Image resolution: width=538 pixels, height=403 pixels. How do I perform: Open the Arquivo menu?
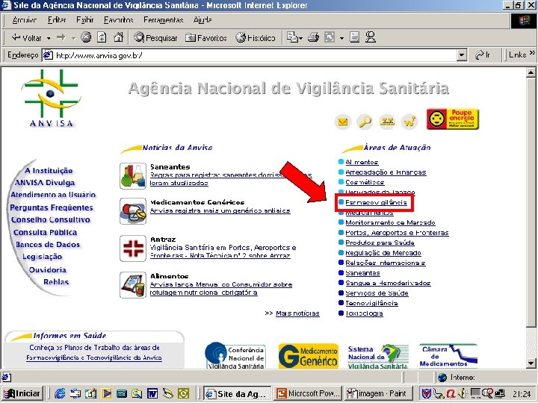pos(25,20)
